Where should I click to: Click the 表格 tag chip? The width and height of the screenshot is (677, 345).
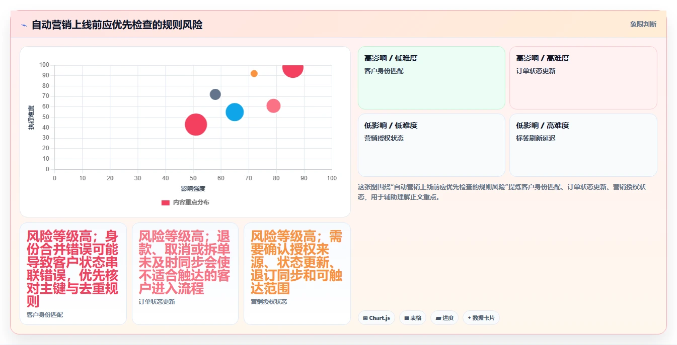(413, 318)
